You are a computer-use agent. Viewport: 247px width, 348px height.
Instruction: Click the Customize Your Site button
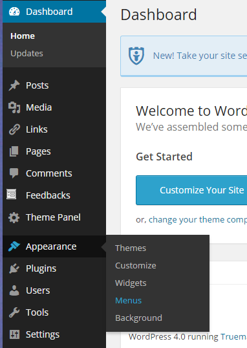tap(191, 190)
